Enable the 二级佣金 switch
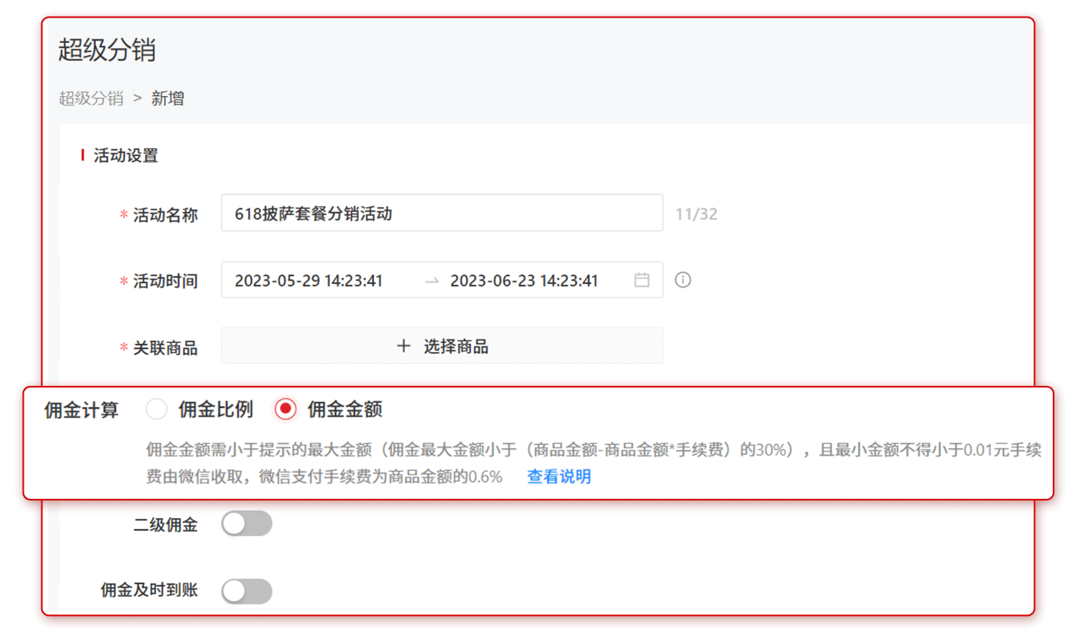Image resolution: width=1078 pixels, height=637 pixels. [246, 523]
